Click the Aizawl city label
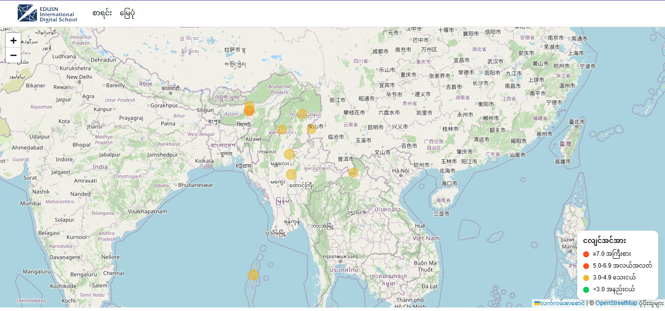The width and height of the screenshot is (665, 311). (x=253, y=139)
